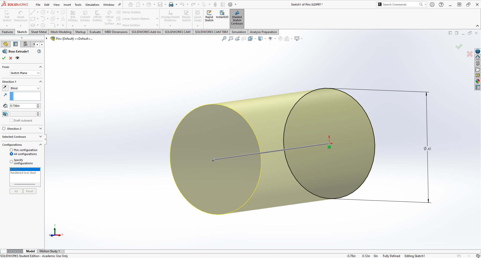Open the Options gear icon

click(x=230, y=4)
